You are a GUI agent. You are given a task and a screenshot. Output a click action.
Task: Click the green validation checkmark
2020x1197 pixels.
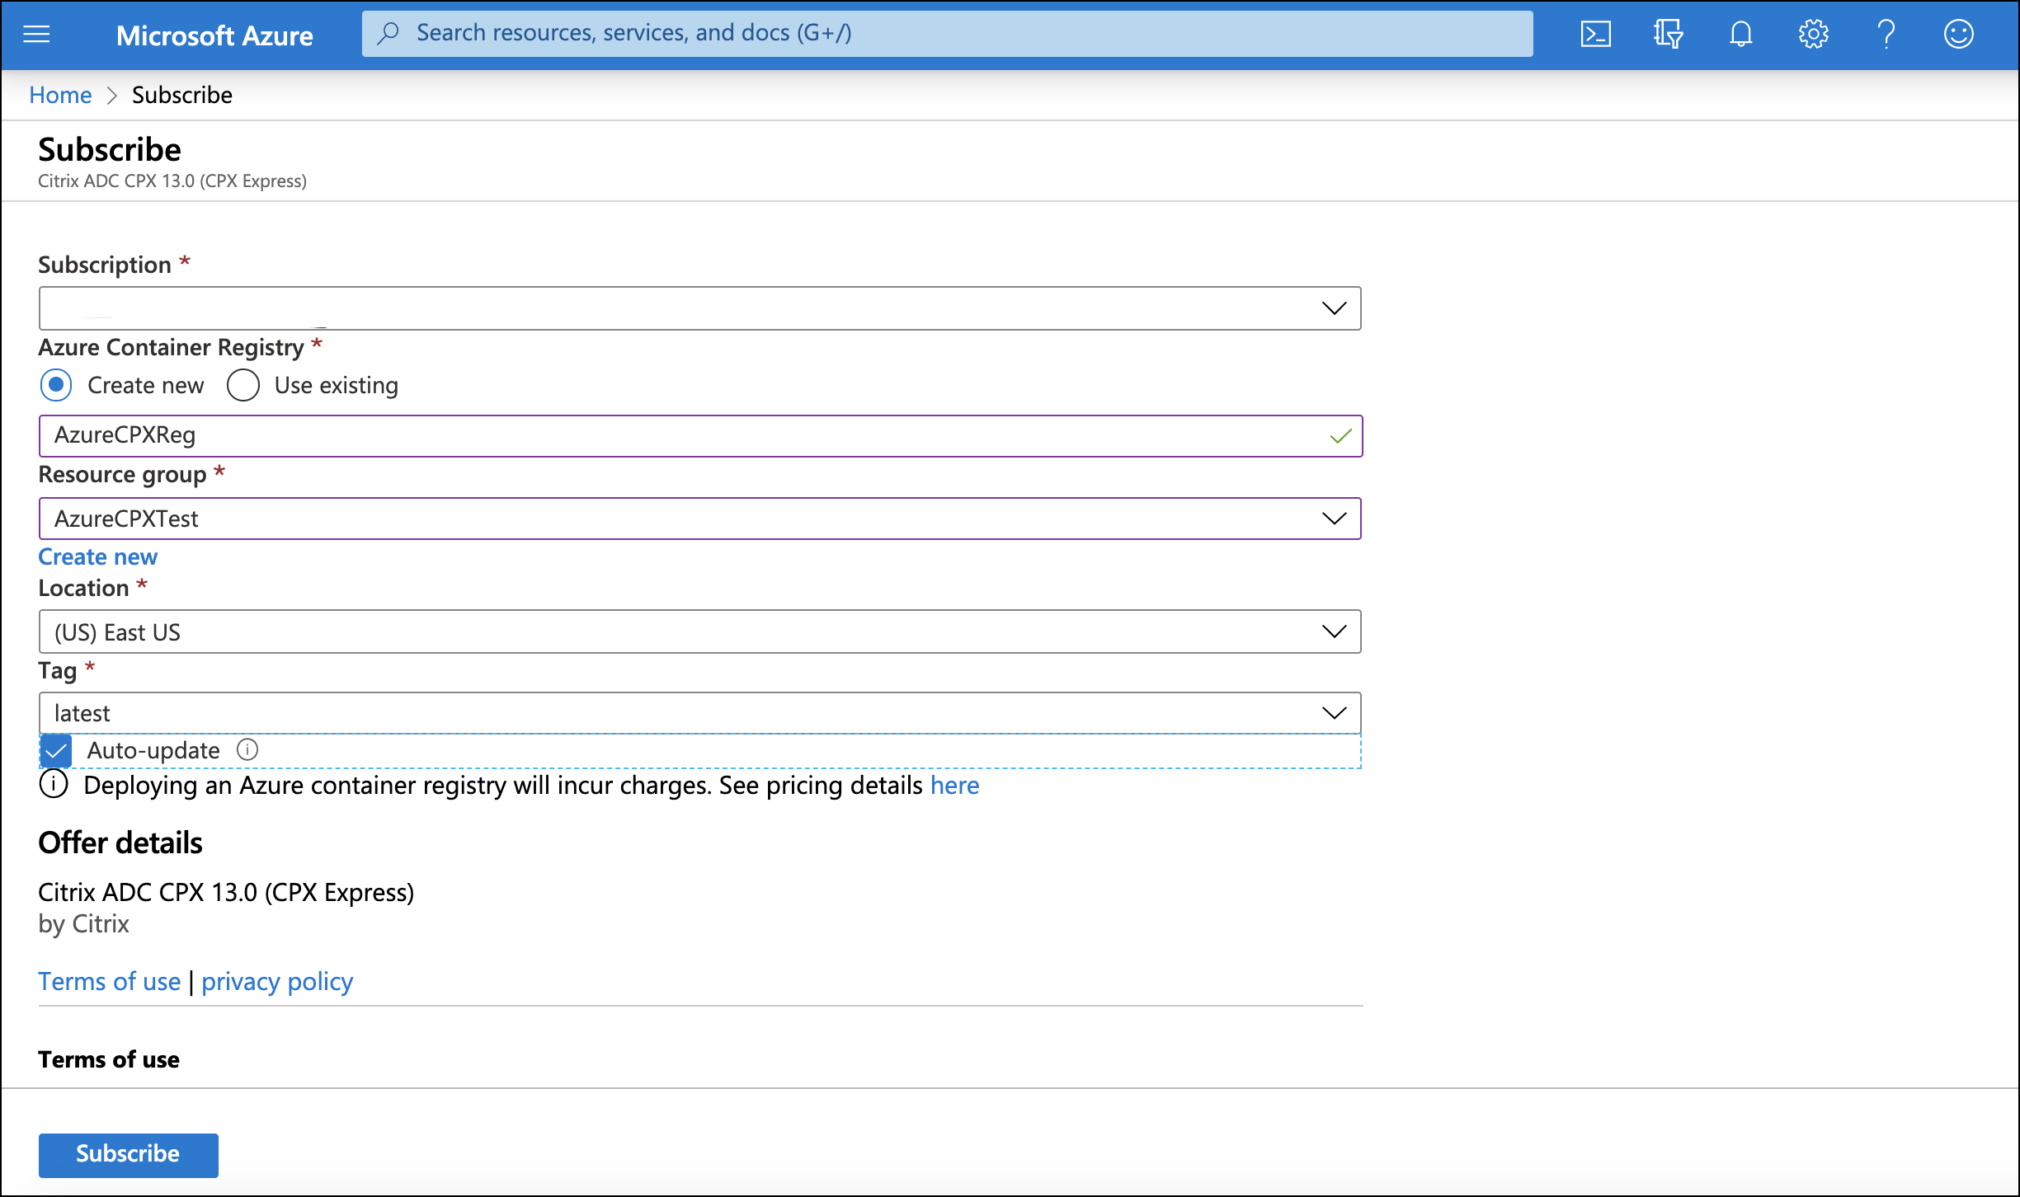1340,436
